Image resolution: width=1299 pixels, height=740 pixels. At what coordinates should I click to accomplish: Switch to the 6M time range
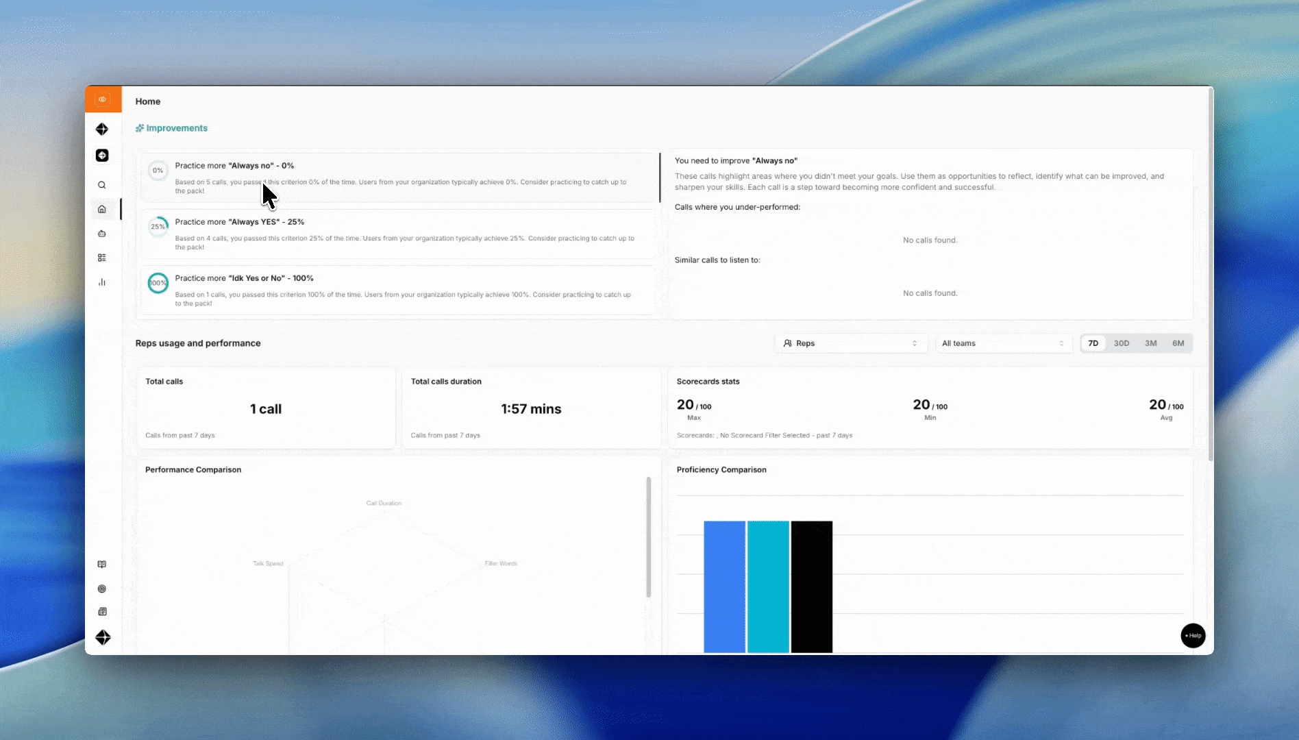pos(1178,343)
